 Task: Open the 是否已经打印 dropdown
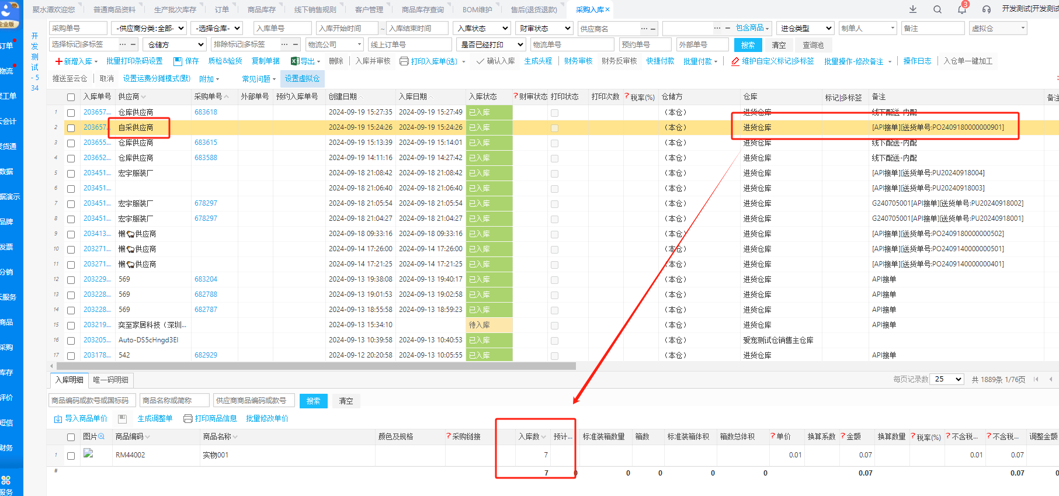492,44
